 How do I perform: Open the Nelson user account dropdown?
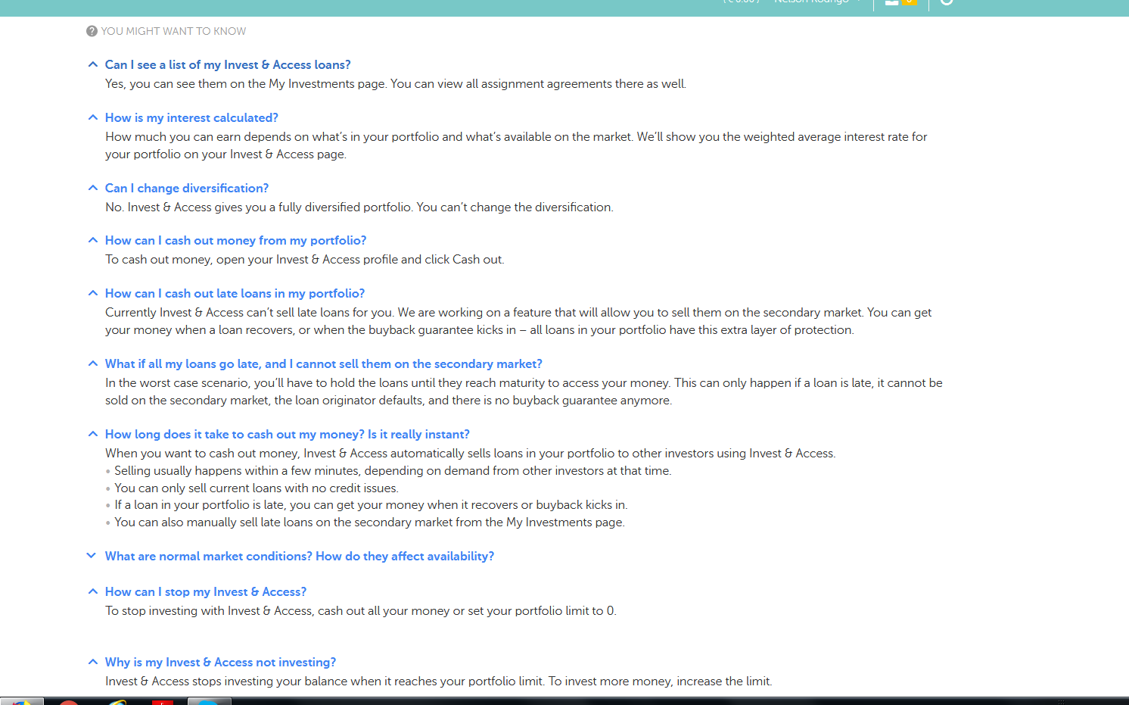pyautogui.click(x=817, y=2)
